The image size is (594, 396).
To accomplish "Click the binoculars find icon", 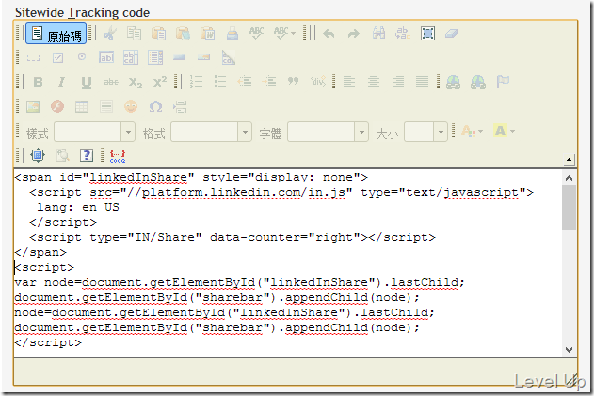I will tap(378, 33).
